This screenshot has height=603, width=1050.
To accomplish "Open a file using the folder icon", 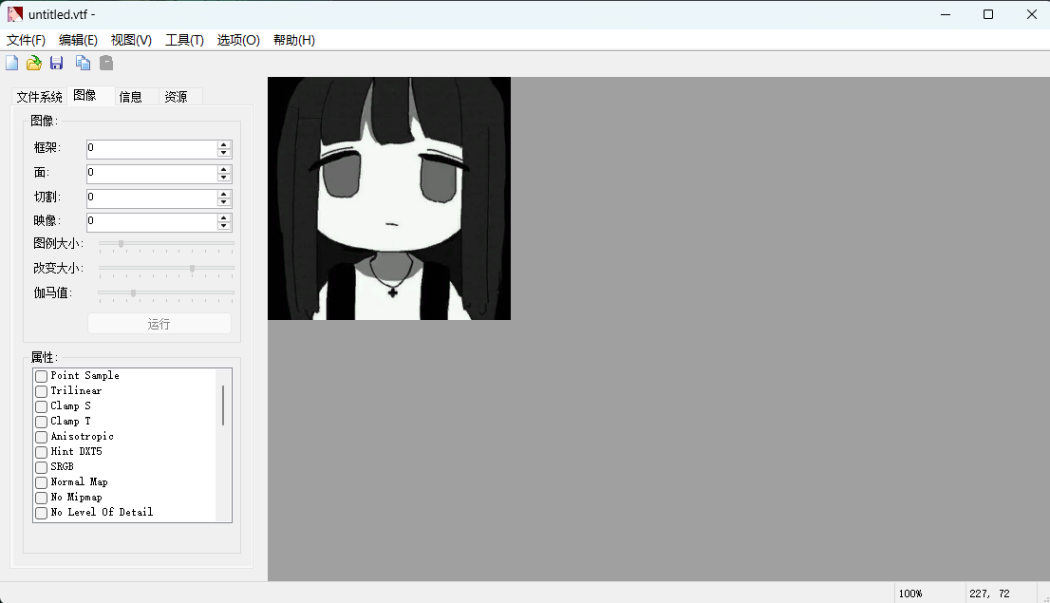I will [33, 63].
